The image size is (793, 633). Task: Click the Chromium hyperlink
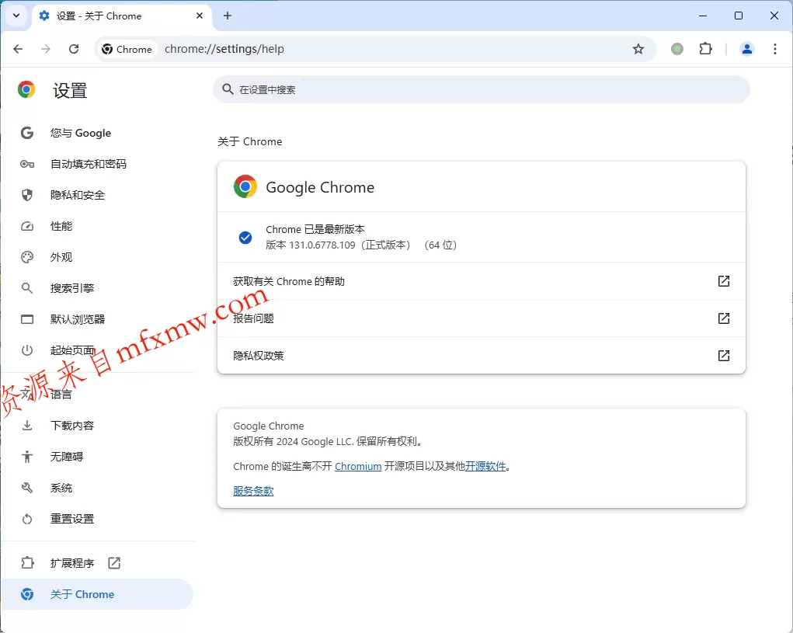[x=358, y=466]
